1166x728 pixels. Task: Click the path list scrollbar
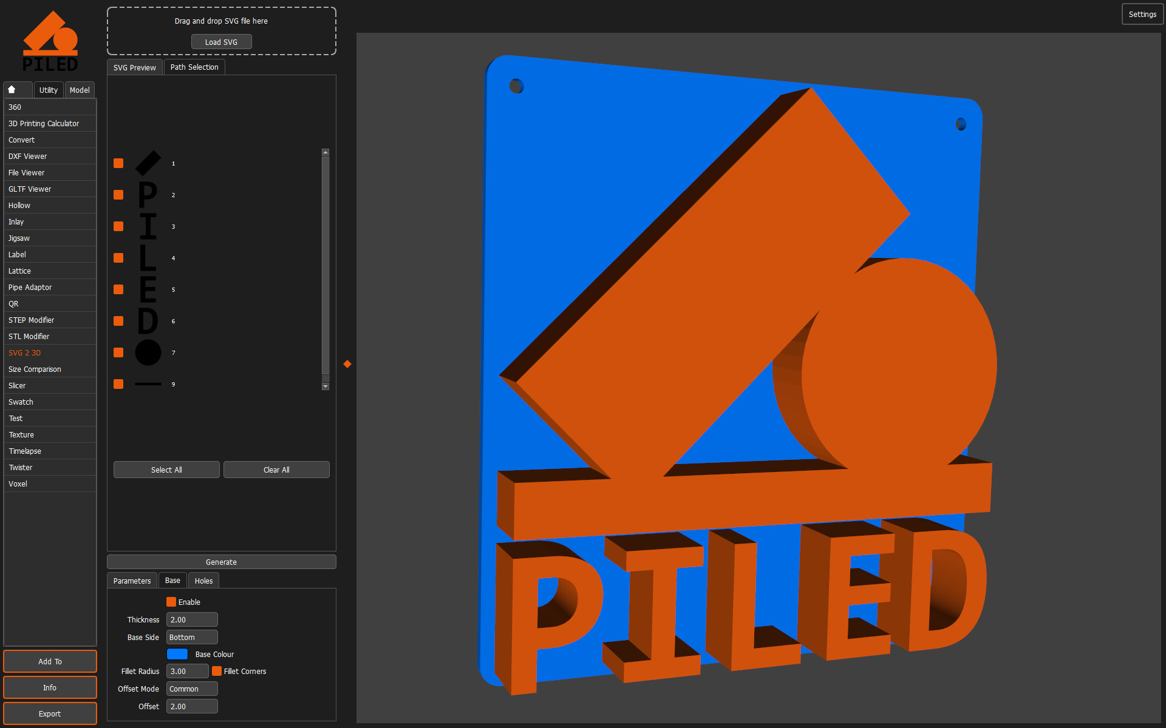click(326, 269)
